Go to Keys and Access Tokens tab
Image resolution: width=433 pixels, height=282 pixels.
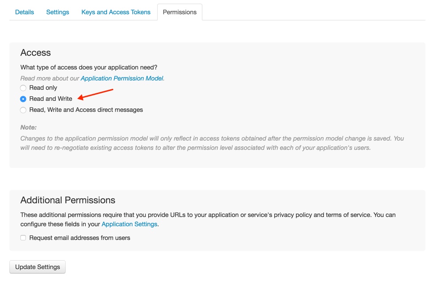click(x=116, y=12)
